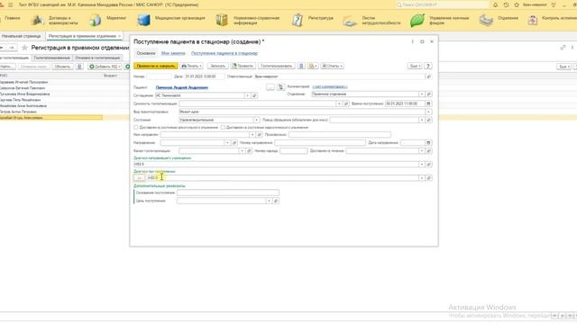Screen dimensions: 577x324
Task: Open Нормативно-справочная информация section
Action: coord(248,20)
